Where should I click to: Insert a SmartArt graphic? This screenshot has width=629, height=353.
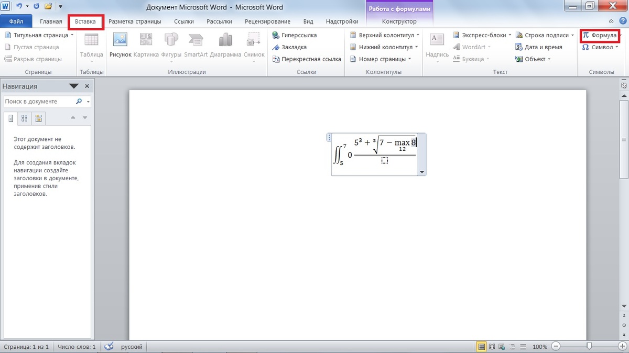coord(196,46)
